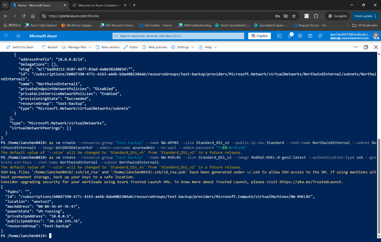This screenshot has width=381, height=242.
Task: Click the browser address bar URL
Action: click(x=74, y=16)
